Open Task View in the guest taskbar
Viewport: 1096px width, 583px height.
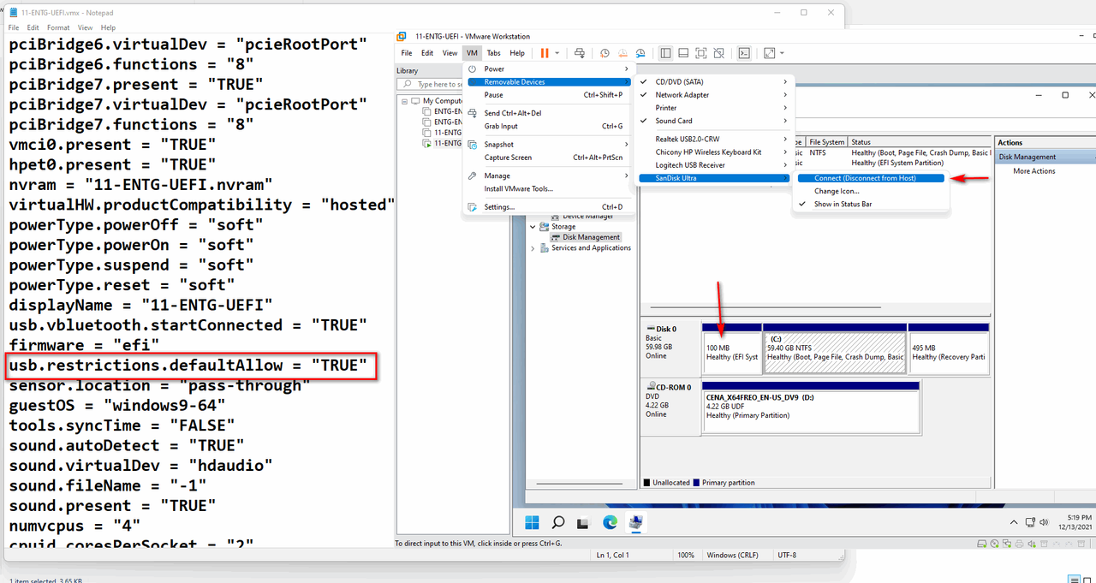[583, 521]
